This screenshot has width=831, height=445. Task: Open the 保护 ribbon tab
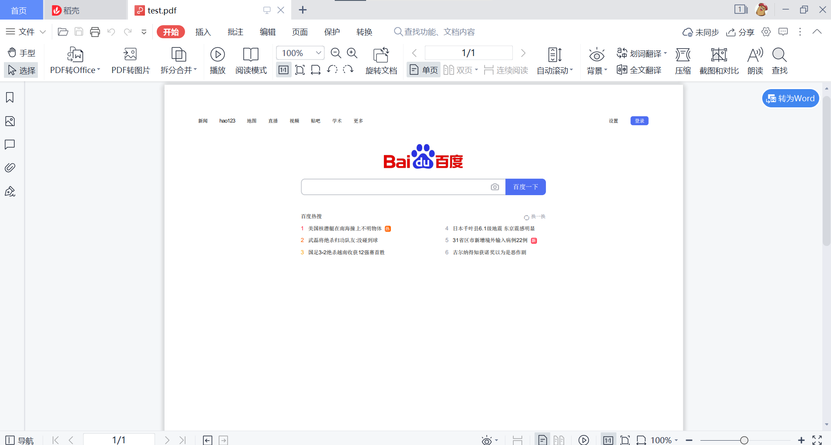332,32
